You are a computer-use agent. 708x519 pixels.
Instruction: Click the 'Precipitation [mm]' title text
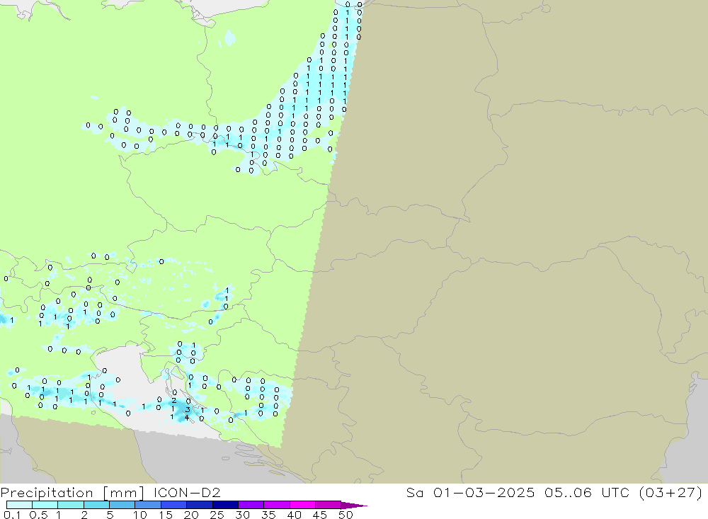pos(72,493)
